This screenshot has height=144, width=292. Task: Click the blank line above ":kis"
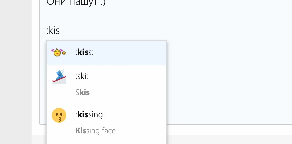click(x=134, y=17)
